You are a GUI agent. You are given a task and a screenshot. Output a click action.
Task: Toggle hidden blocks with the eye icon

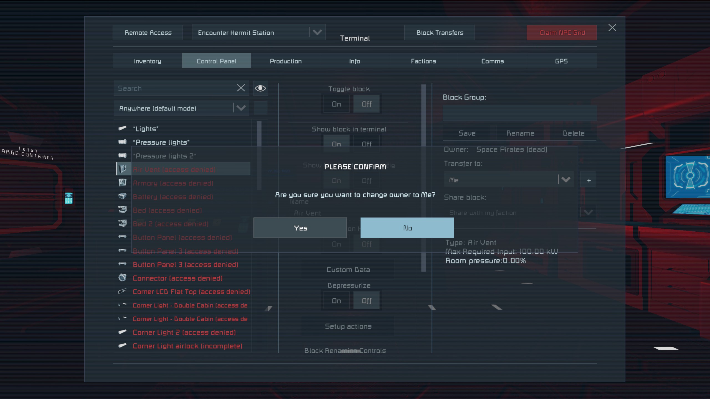point(260,88)
